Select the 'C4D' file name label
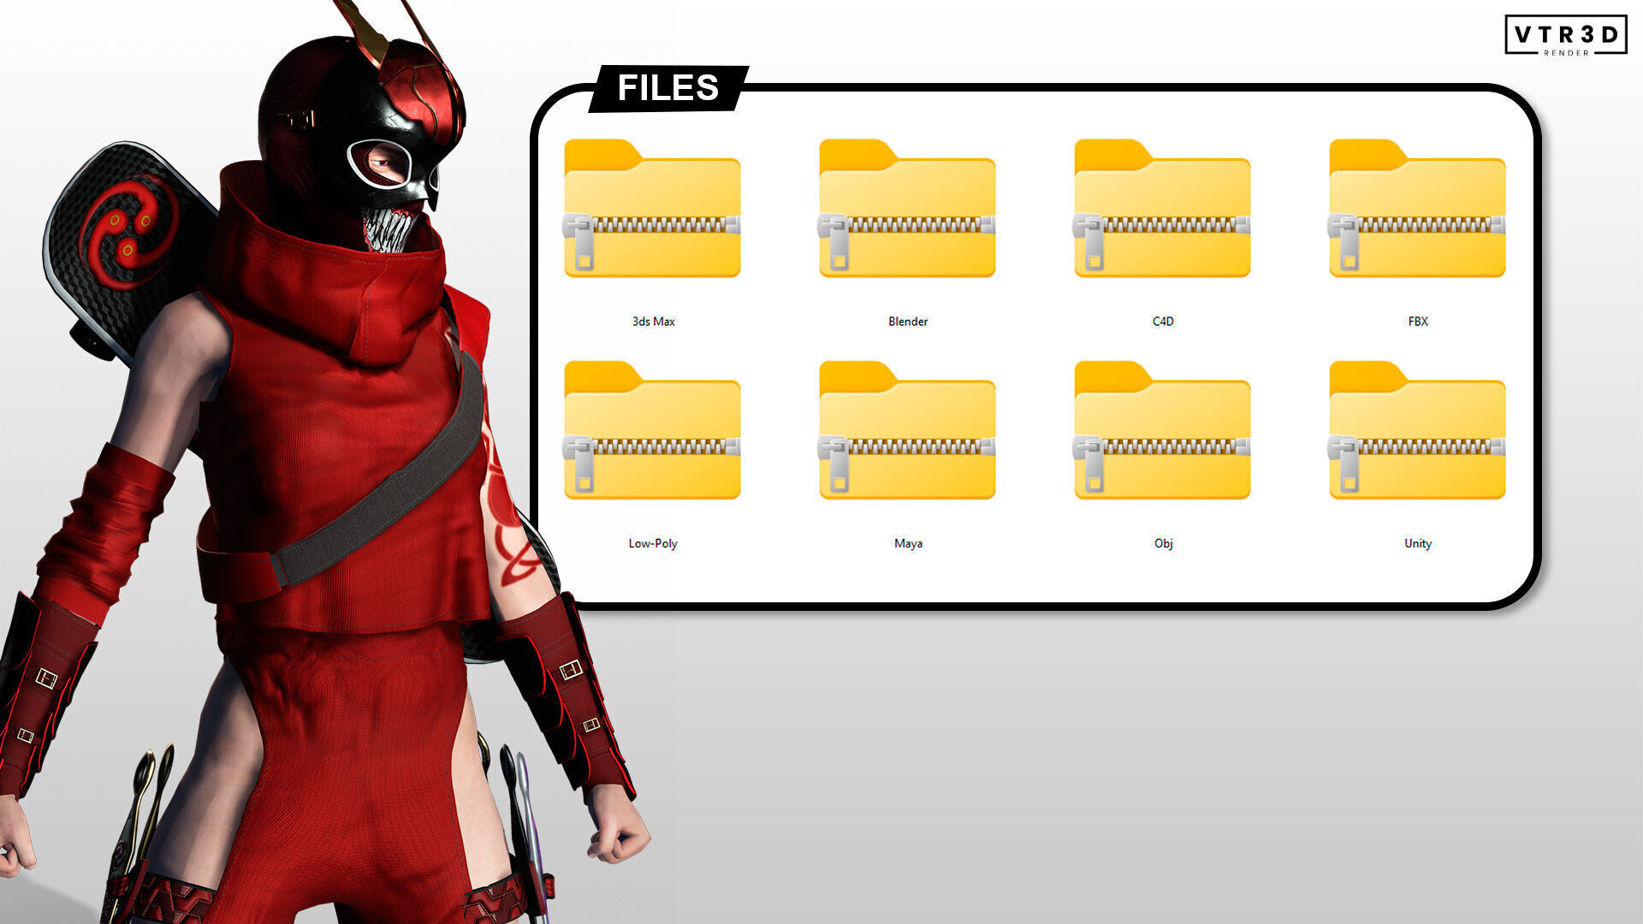1643x924 pixels. [x=1163, y=322]
